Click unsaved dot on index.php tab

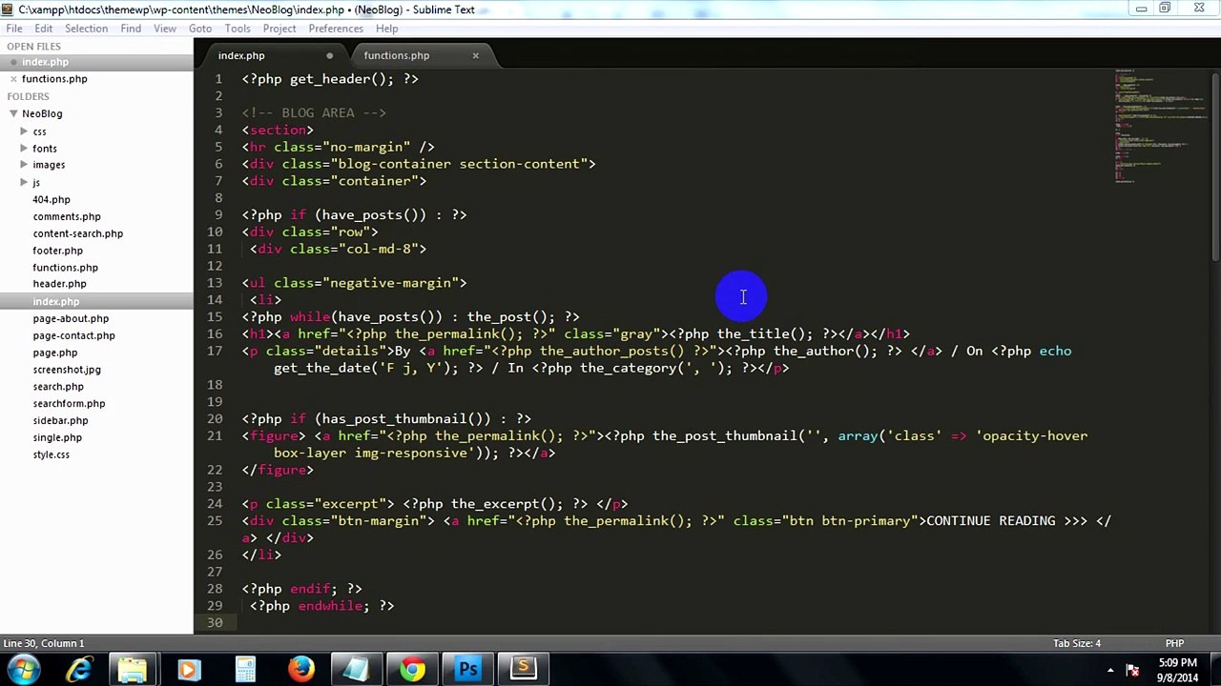click(x=330, y=55)
